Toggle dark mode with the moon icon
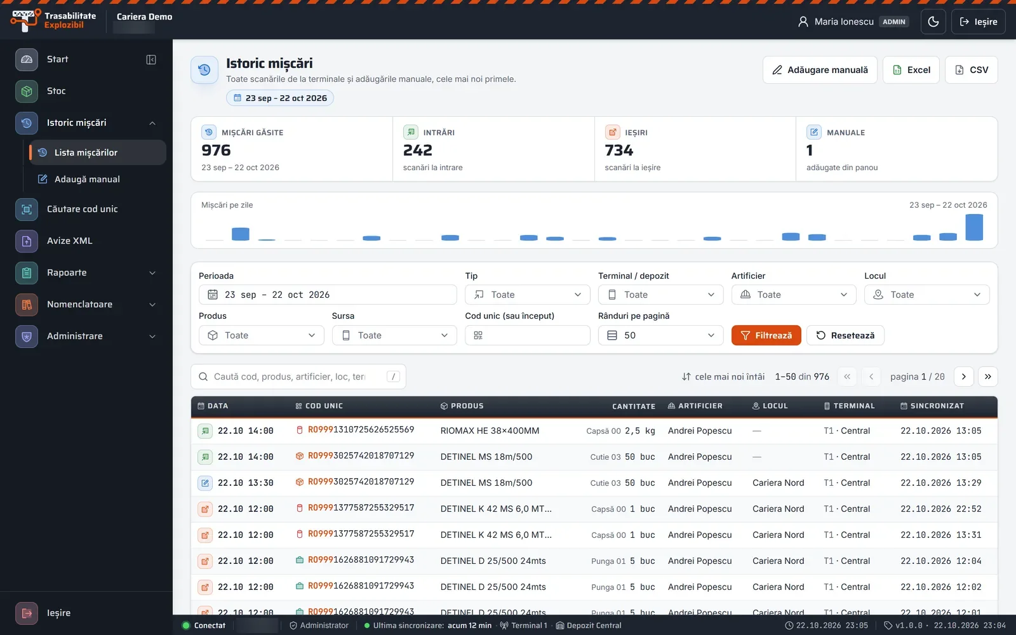 click(933, 22)
